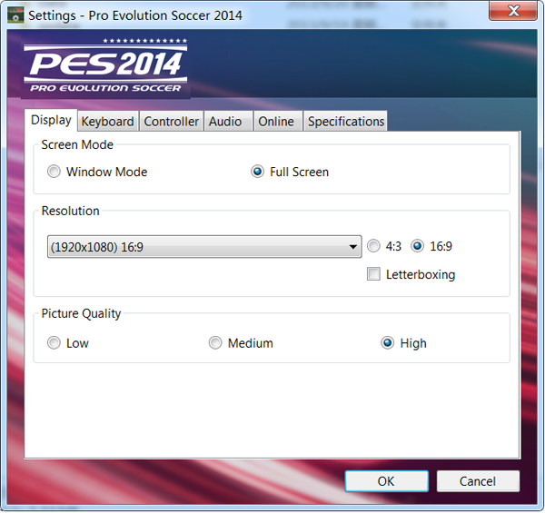Enable the Letterboxing checkbox
Viewport: 545px width, 513px height.
(x=373, y=274)
